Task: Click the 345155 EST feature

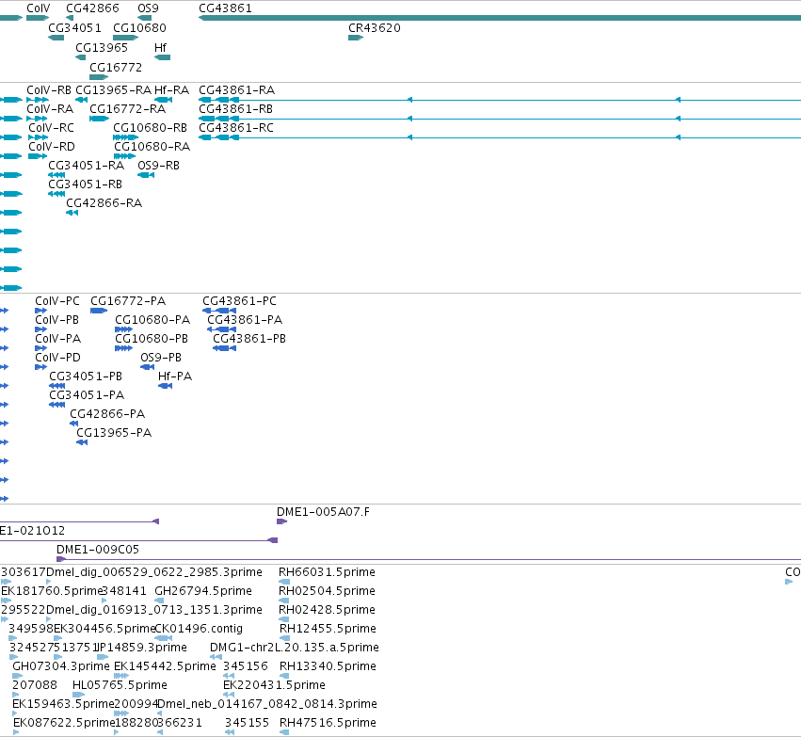Action: [x=230, y=732]
